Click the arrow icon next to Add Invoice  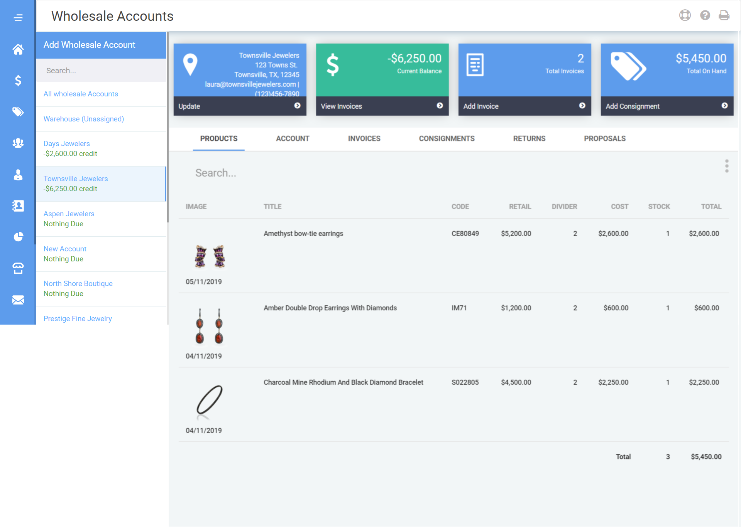[x=582, y=106]
